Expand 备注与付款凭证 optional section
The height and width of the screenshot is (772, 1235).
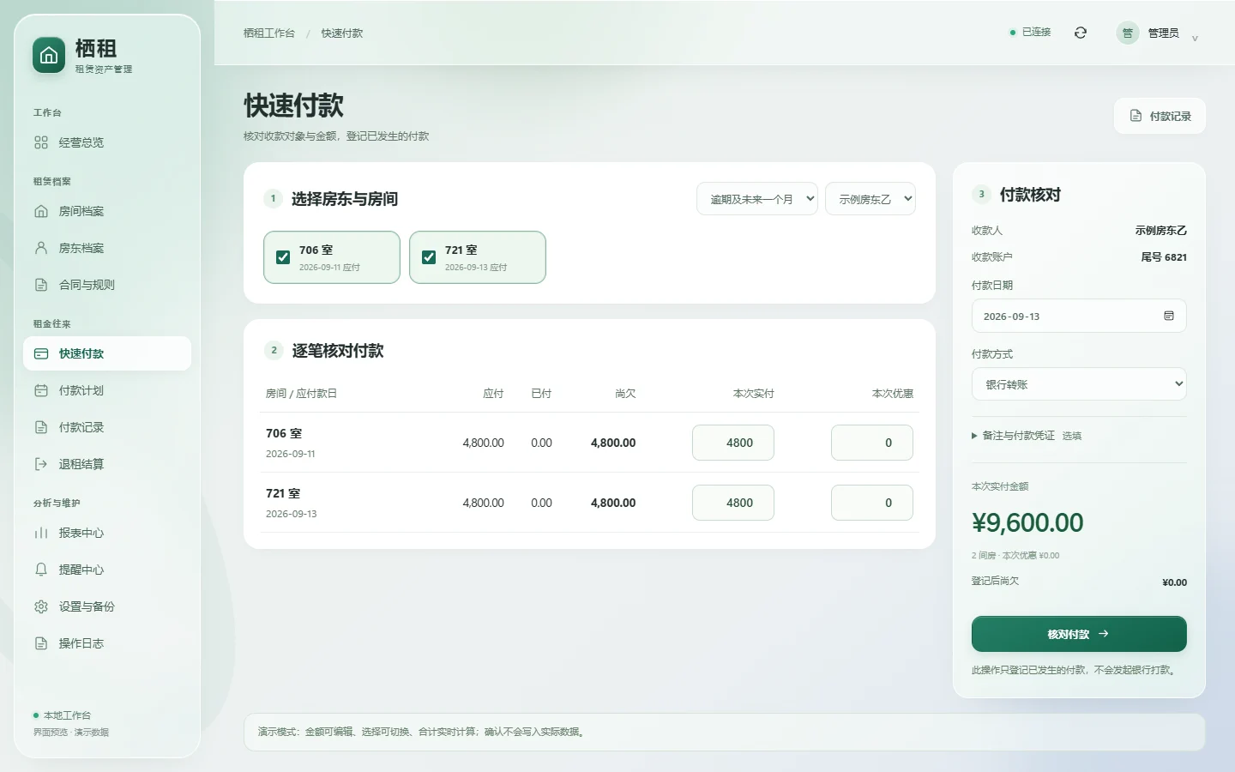(x=1027, y=436)
